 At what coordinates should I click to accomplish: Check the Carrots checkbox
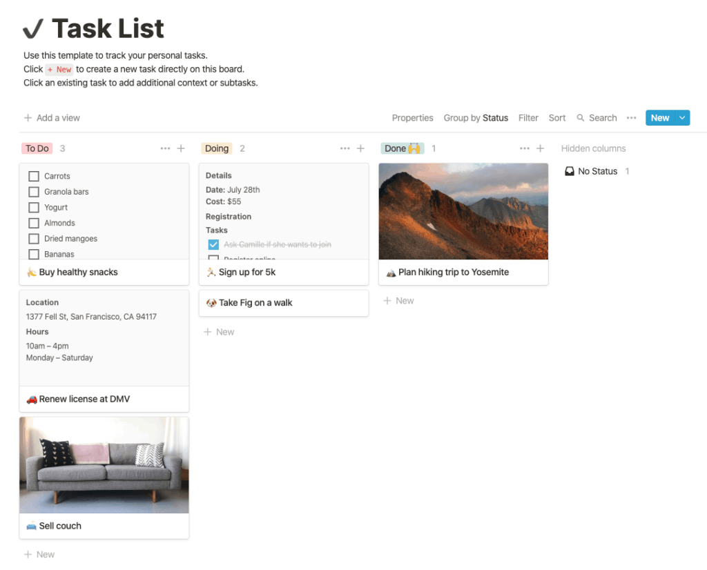tap(34, 176)
